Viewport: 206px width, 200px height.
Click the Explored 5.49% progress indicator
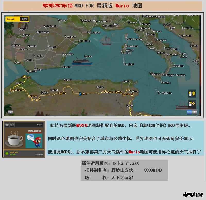pyautogui.click(x=17, y=19)
